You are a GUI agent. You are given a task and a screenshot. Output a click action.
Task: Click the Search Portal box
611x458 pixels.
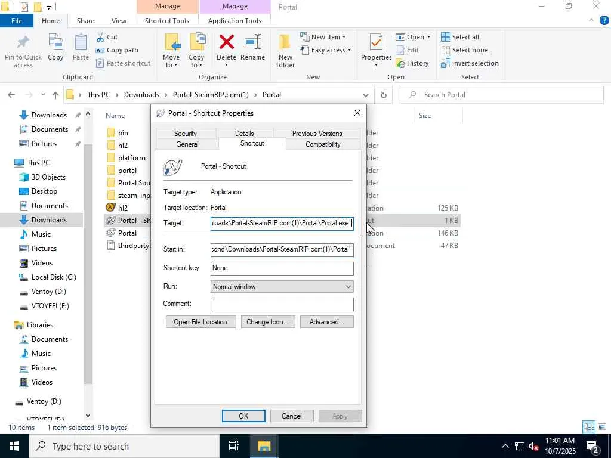point(501,95)
